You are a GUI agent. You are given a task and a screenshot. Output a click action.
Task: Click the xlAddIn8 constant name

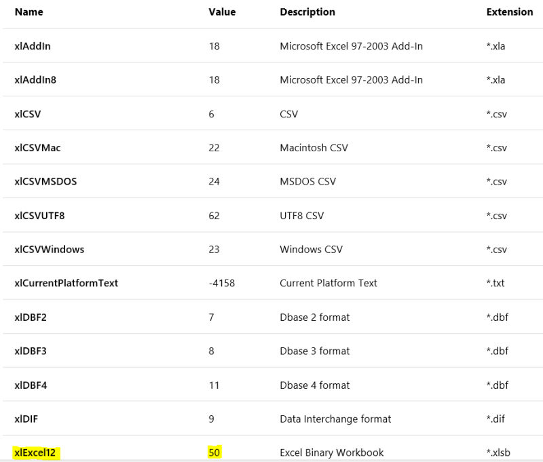click(x=35, y=80)
